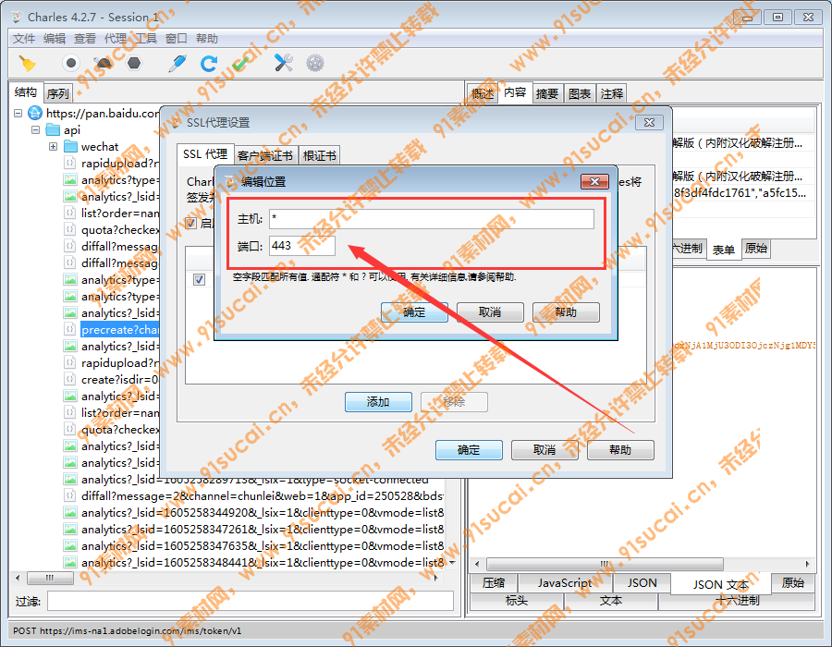Focus the 主机 host input field
Viewport: 832px width, 647px height.
(432, 218)
